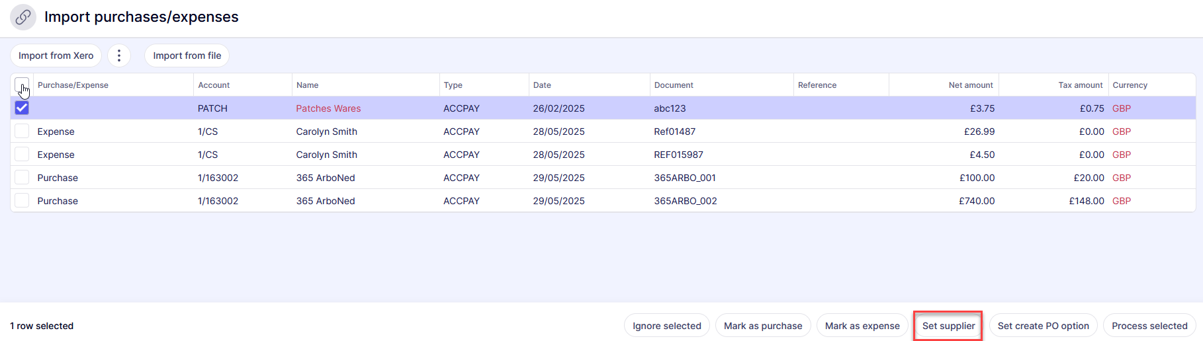1203x341 pixels.
Task: Toggle the select-all checkbox in header
Action: (22, 85)
